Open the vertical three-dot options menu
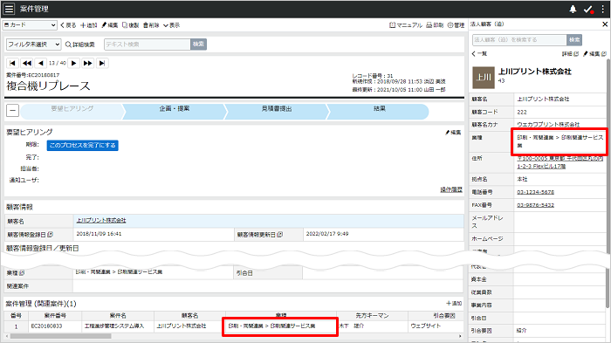611x343 pixels. (x=603, y=9)
